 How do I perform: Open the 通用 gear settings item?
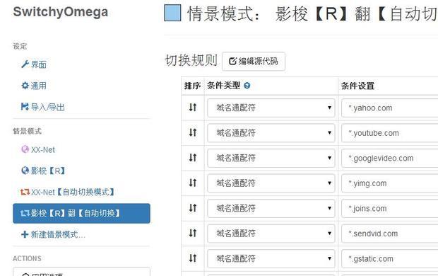tap(34, 86)
